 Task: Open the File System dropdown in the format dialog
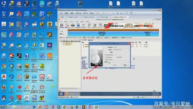click(121, 47)
